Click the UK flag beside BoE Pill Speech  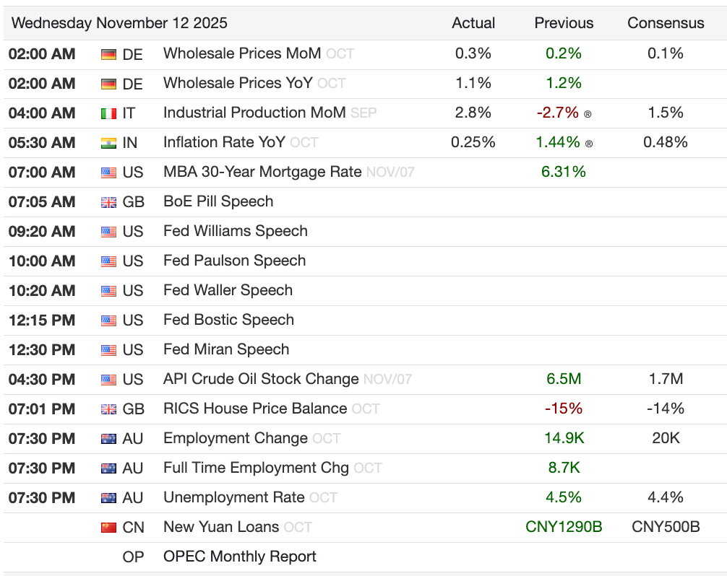point(108,203)
